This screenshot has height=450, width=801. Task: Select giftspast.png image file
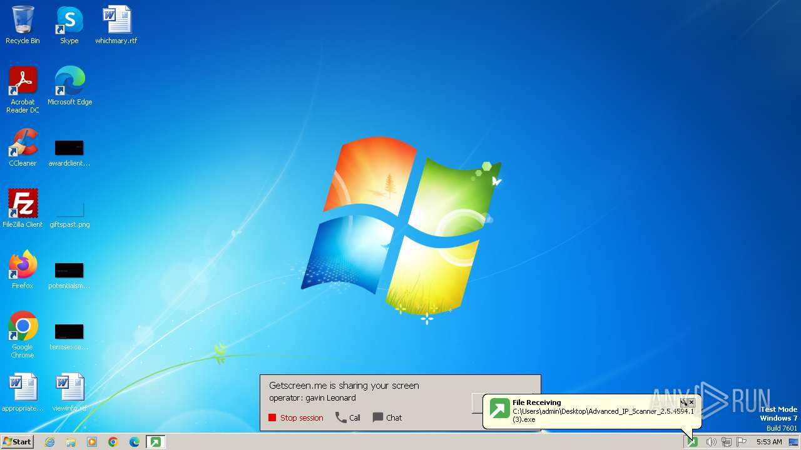pos(69,214)
